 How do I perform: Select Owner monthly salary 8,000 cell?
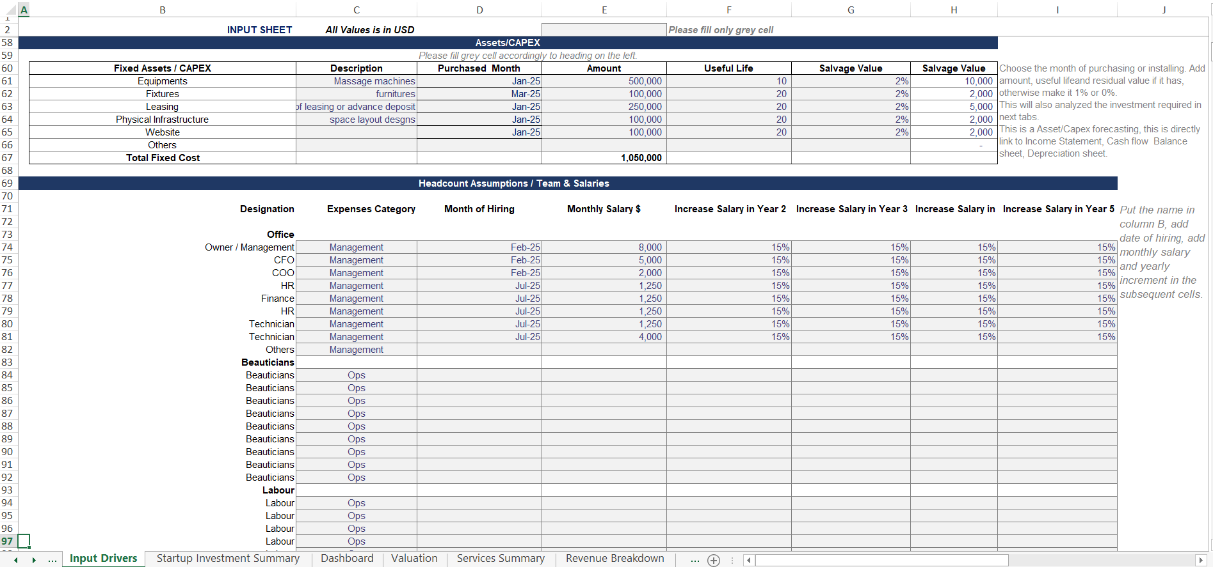click(x=604, y=247)
